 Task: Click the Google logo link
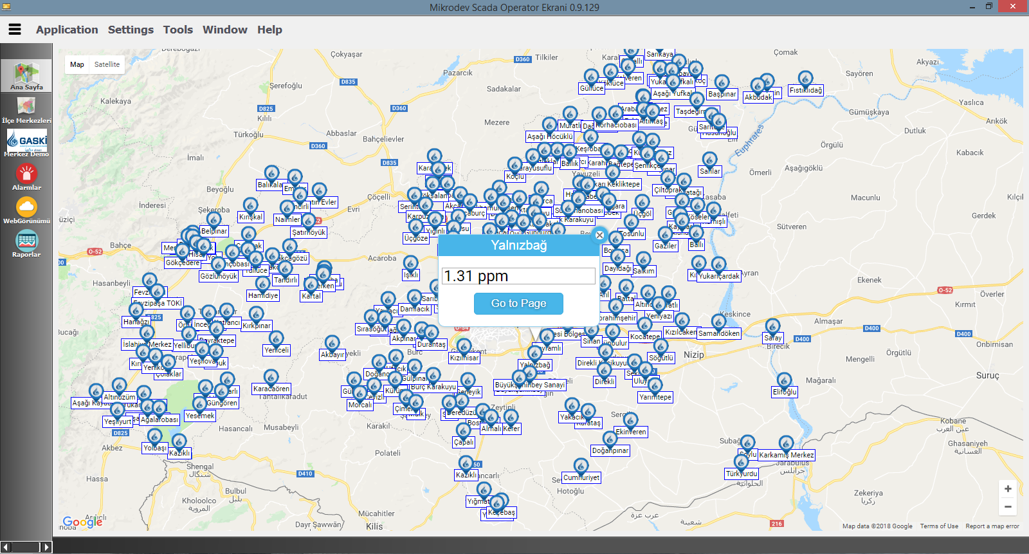click(x=82, y=522)
